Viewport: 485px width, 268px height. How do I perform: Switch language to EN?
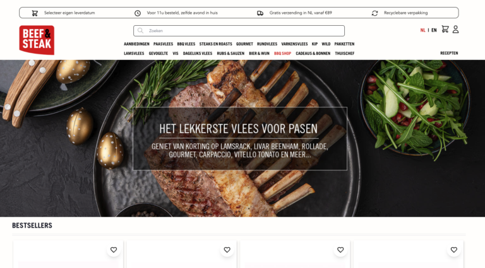[434, 30]
